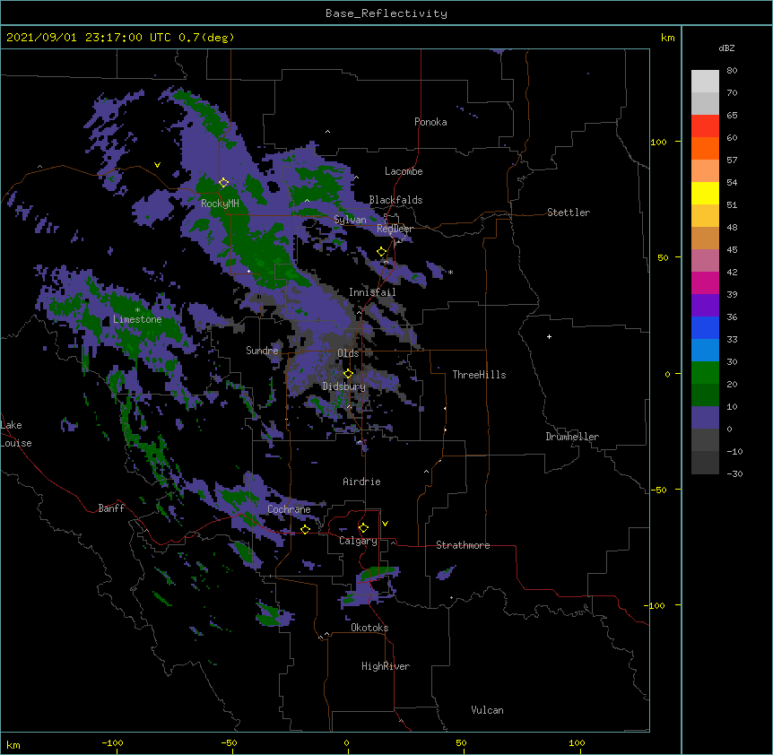The height and width of the screenshot is (755, 773).
Task: Click the Stettler city label
Action: pos(569,213)
